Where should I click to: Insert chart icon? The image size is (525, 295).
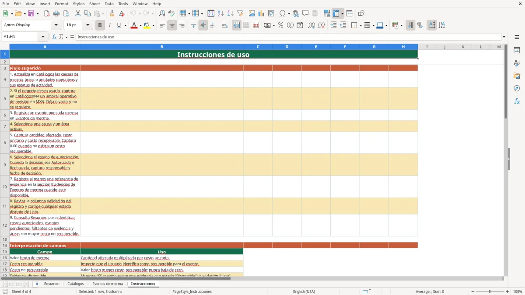point(262,14)
